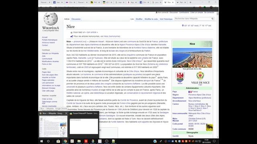Open the Windows Start menu

pyautogui.click(x=41, y=141)
